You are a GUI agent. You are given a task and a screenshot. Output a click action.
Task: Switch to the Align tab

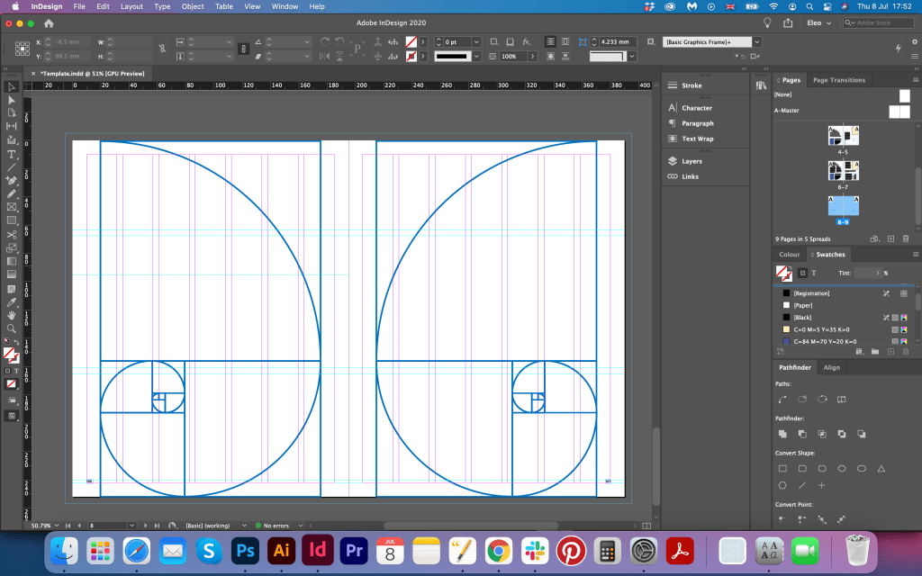click(x=831, y=367)
